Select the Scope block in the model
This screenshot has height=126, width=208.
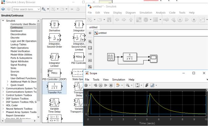point(153,58)
